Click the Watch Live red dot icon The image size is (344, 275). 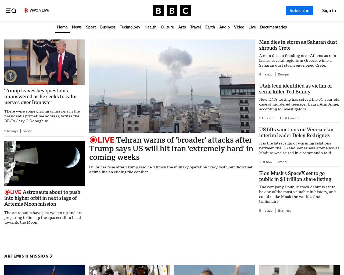pyautogui.click(x=26, y=10)
